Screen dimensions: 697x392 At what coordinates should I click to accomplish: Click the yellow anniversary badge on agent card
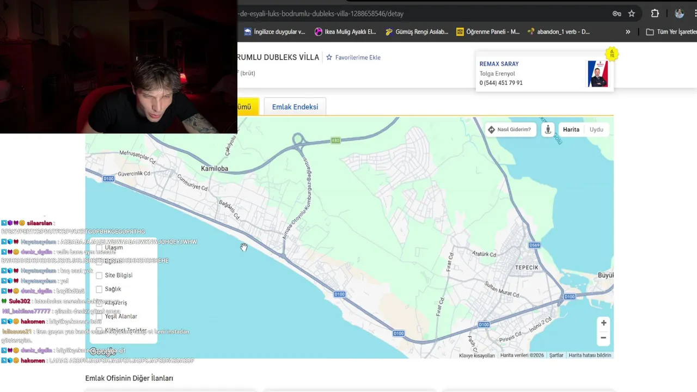(x=612, y=54)
